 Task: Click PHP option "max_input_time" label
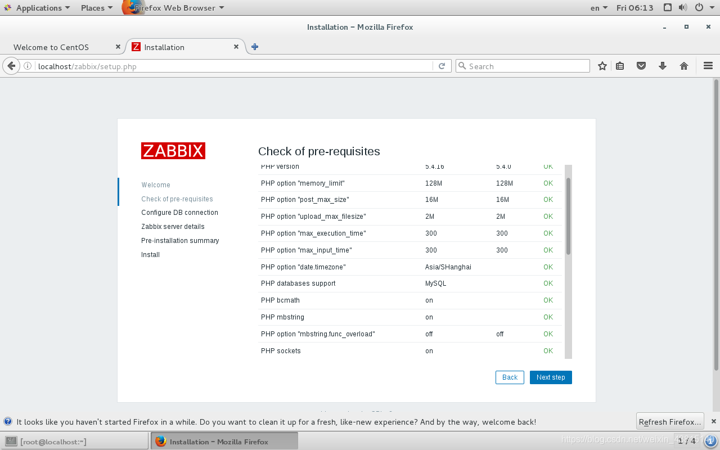click(307, 250)
